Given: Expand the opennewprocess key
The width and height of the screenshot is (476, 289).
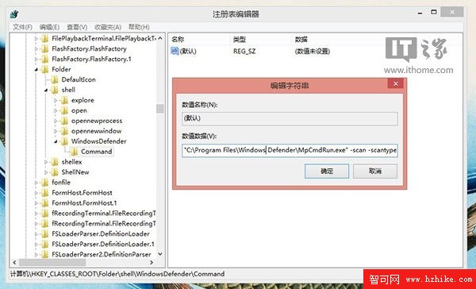Looking at the screenshot, I should 56,121.
